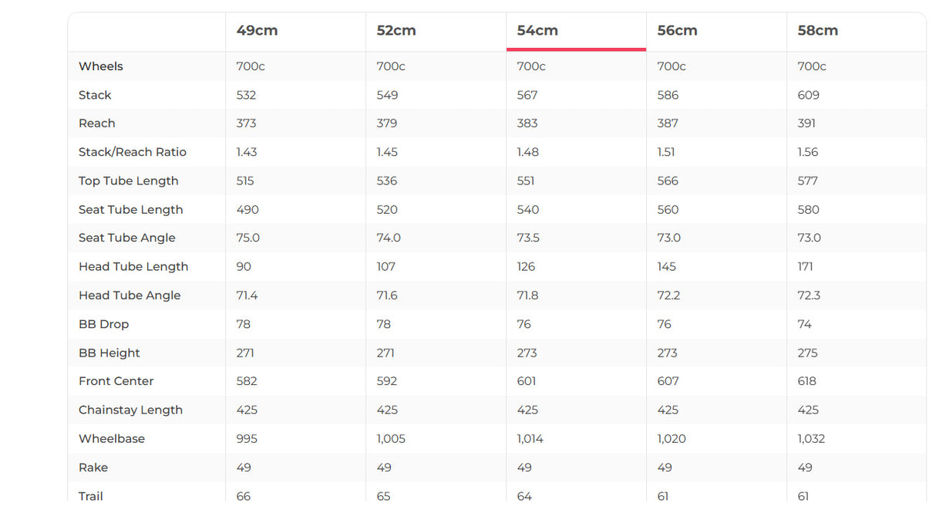Select the 49cm size column header
The height and width of the screenshot is (527, 936).
tap(257, 31)
